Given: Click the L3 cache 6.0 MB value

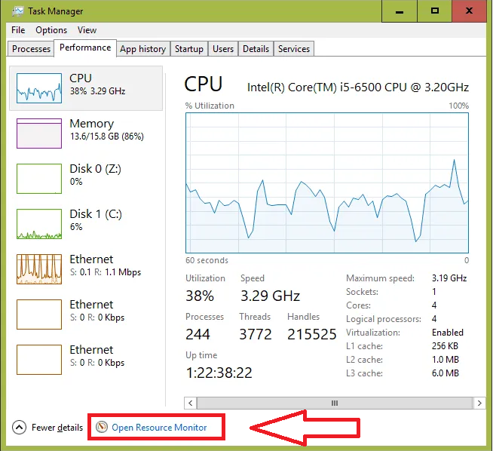Looking at the screenshot, I should 446,373.
